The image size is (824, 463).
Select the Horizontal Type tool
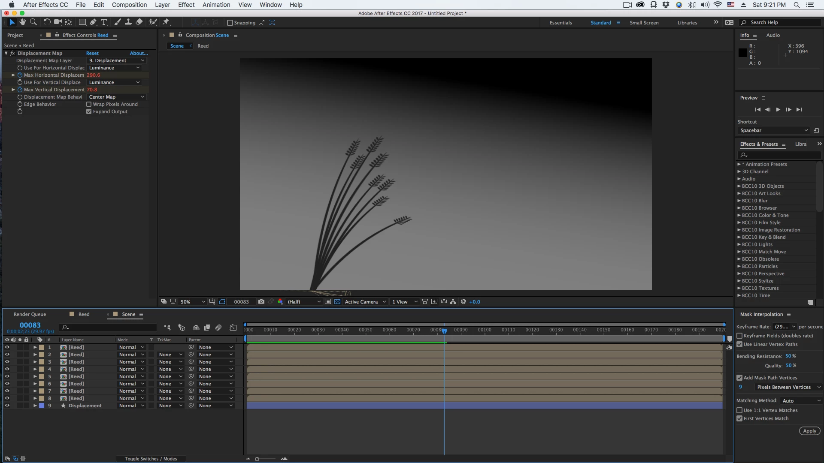click(x=104, y=22)
